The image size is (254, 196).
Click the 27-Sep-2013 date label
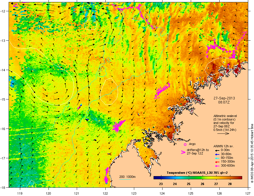click(x=224, y=98)
